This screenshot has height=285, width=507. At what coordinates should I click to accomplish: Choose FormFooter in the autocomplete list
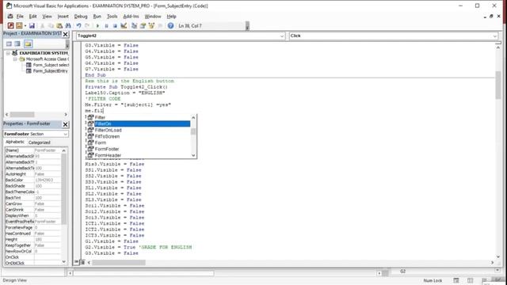(x=139, y=149)
